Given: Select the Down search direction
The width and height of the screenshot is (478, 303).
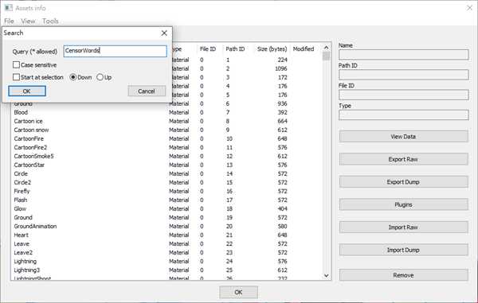Looking at the screenshot, I should point(72,77).
